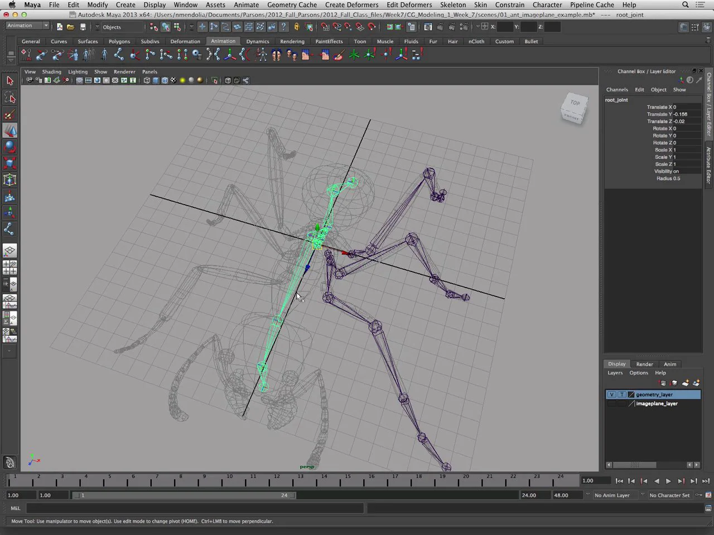
Task: Click the view cube TOP face
Action: click(575, 103)
